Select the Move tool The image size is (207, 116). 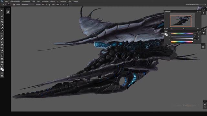(2, 11)
